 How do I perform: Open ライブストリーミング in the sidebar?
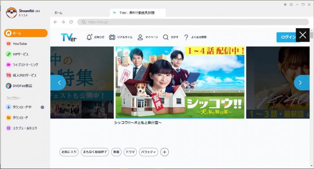[22, 65]
